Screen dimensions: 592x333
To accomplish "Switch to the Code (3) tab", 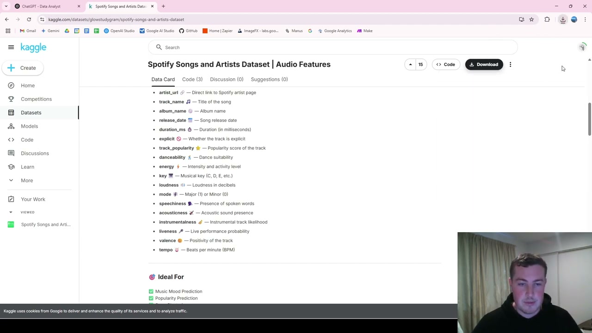I will [192, 80].
